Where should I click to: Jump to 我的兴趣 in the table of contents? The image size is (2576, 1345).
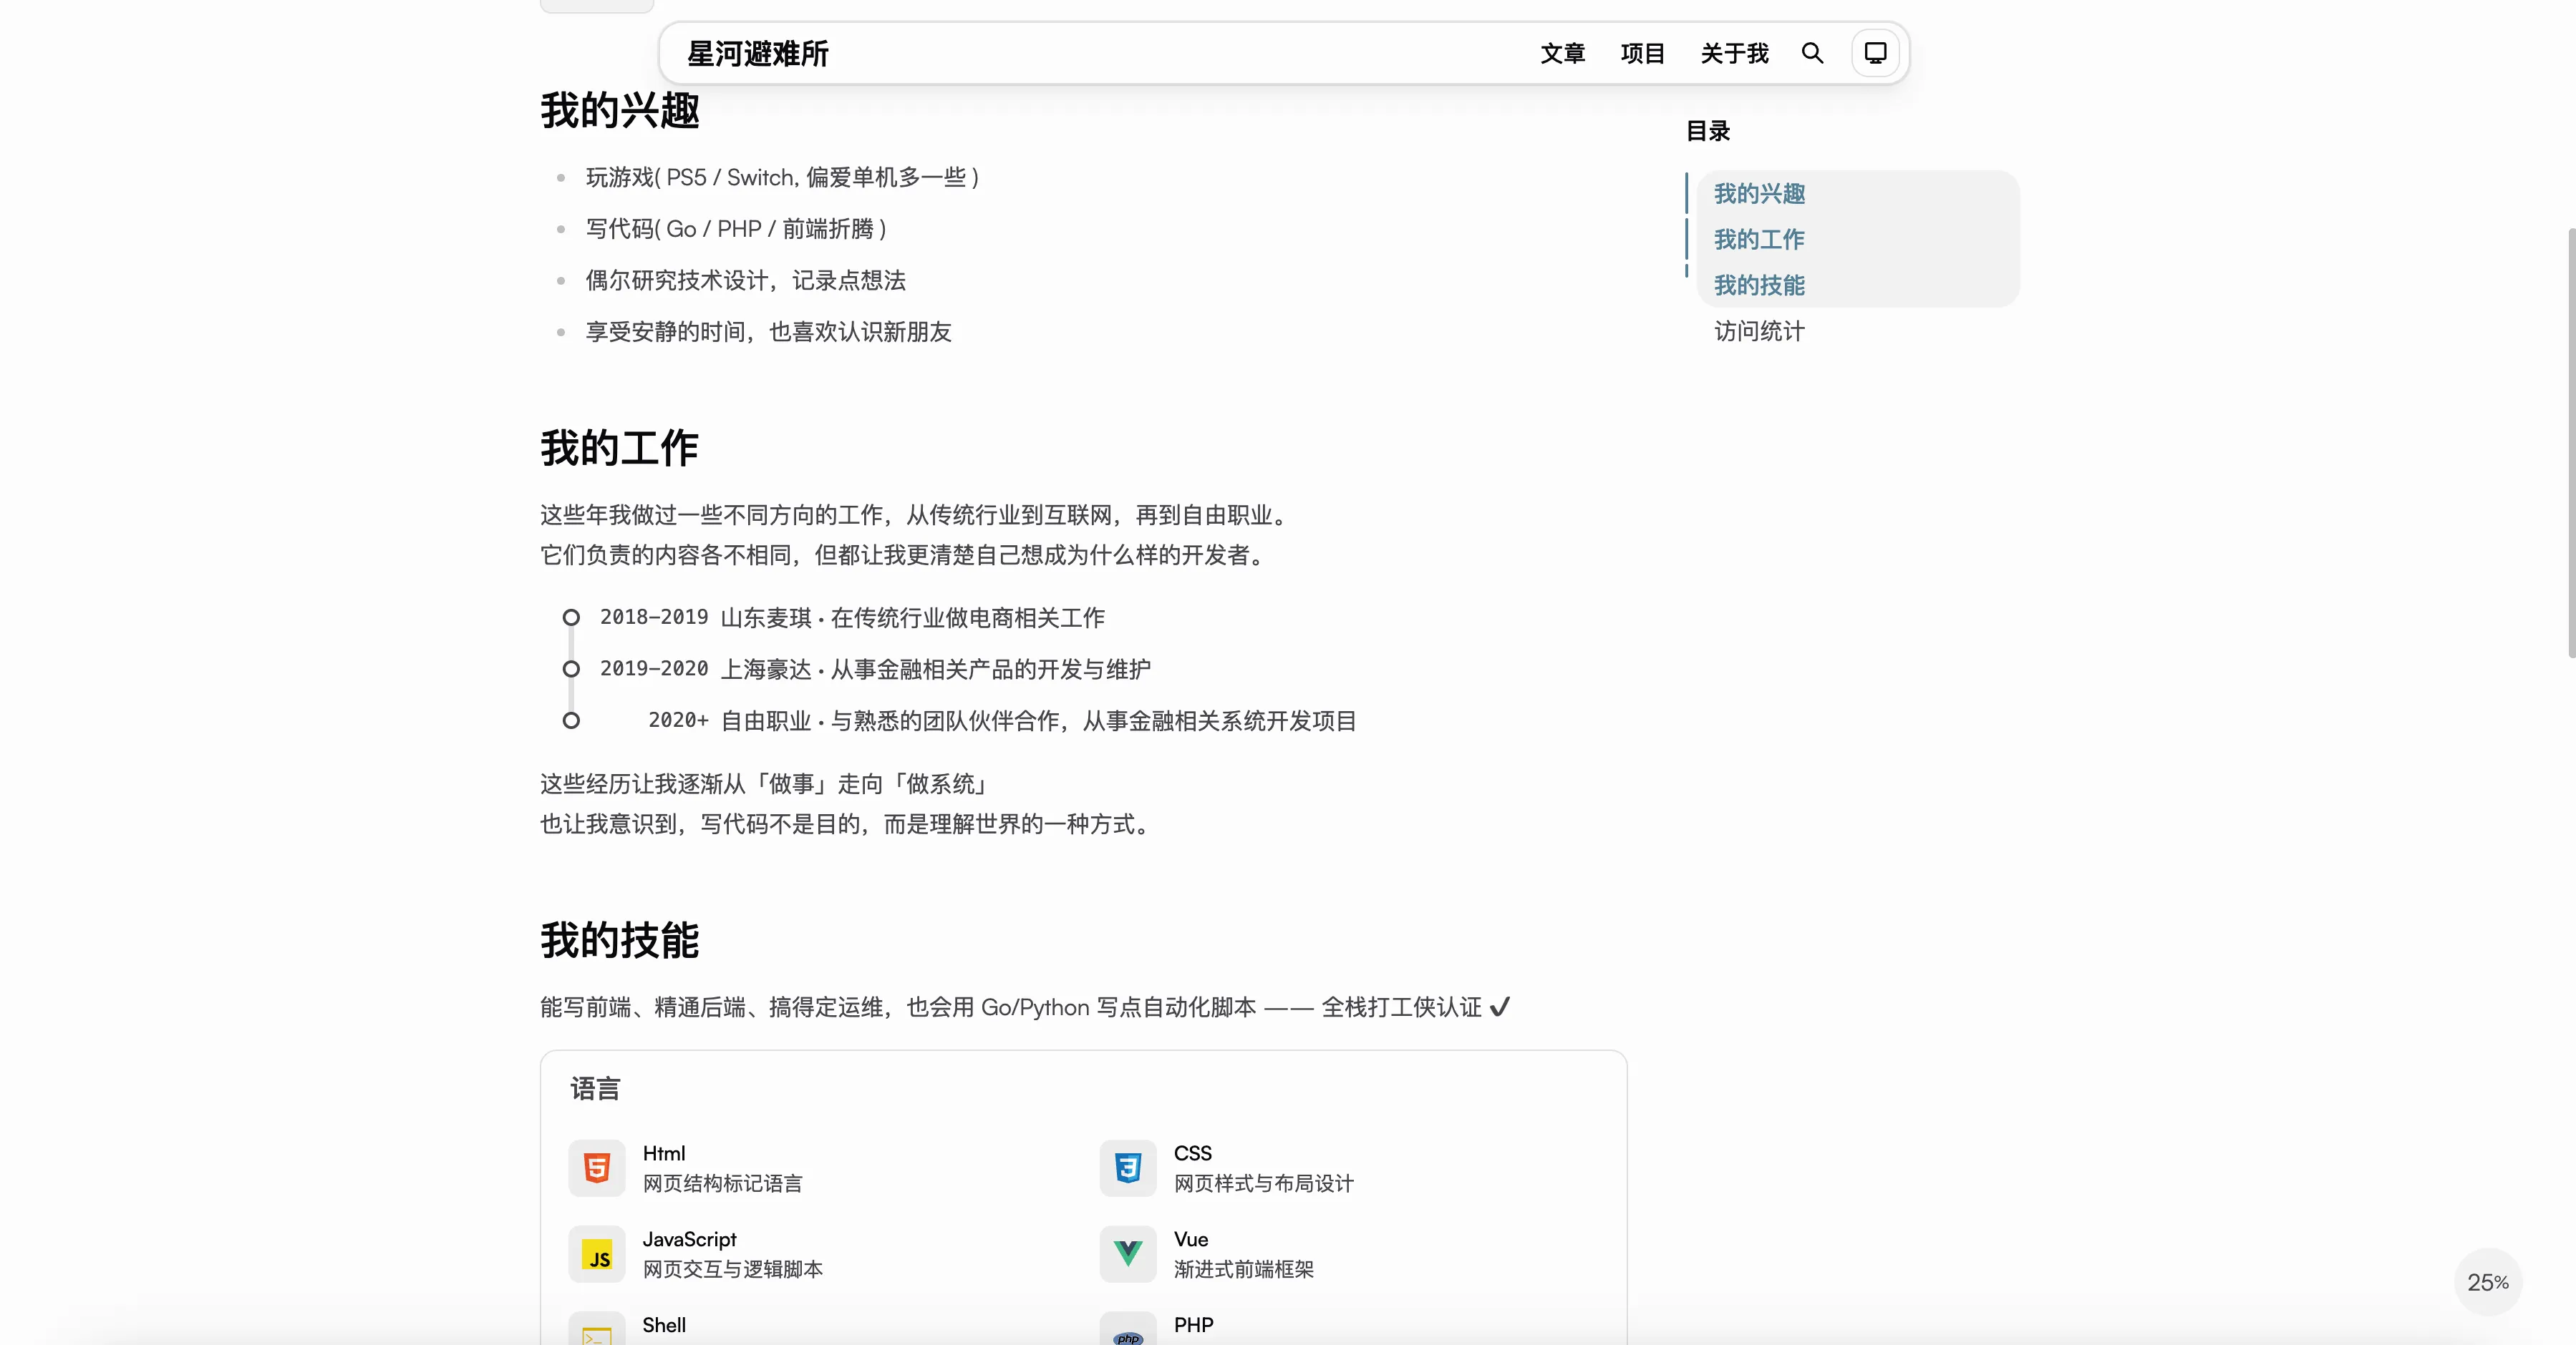coord(1758,194)
